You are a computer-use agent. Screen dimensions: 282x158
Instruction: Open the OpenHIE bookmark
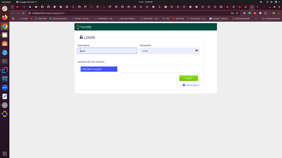coord(41,18)
